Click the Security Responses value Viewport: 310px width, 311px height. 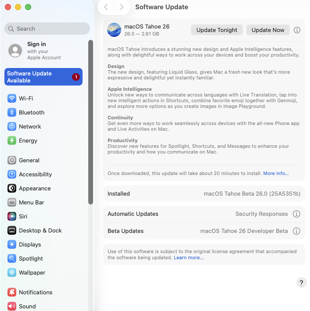261,214
